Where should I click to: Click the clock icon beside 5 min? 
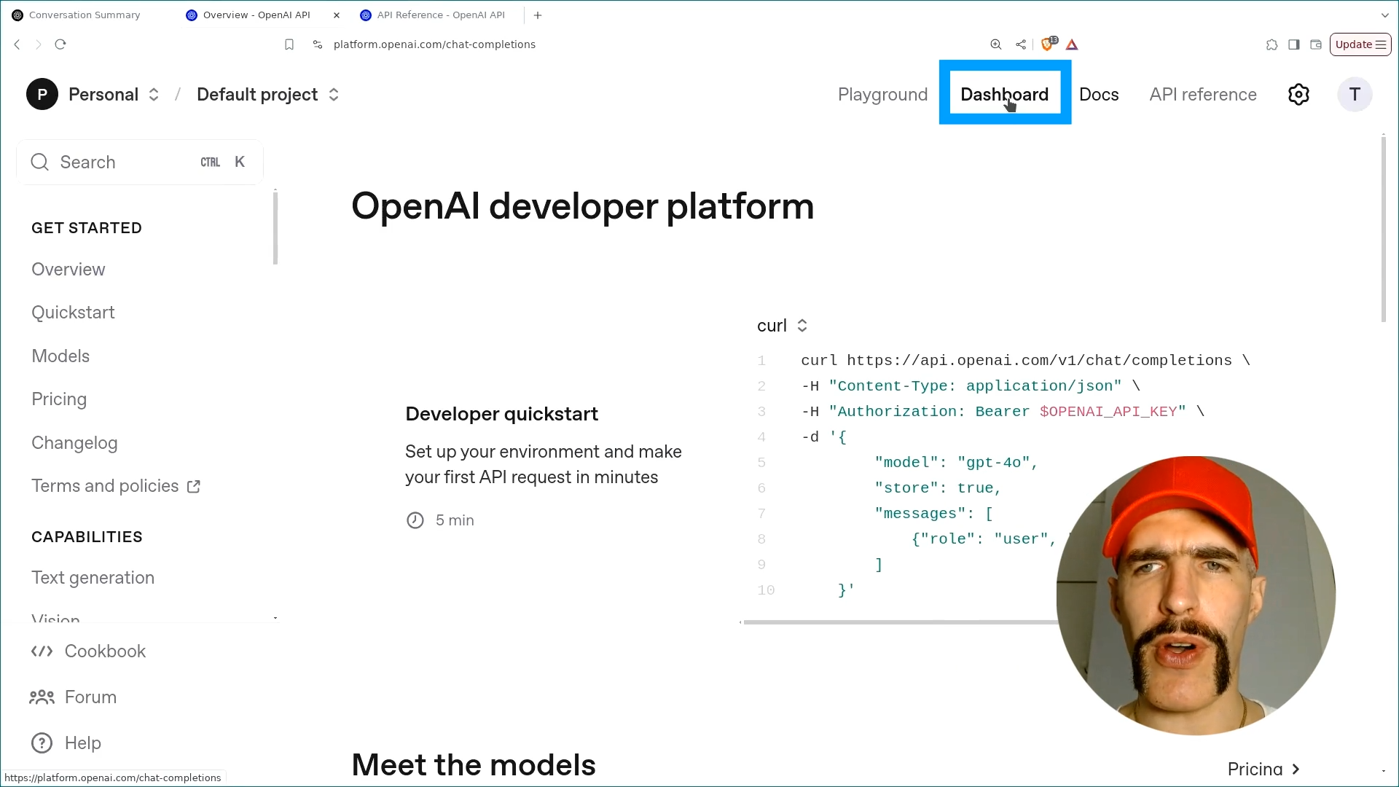click(415, 520)
